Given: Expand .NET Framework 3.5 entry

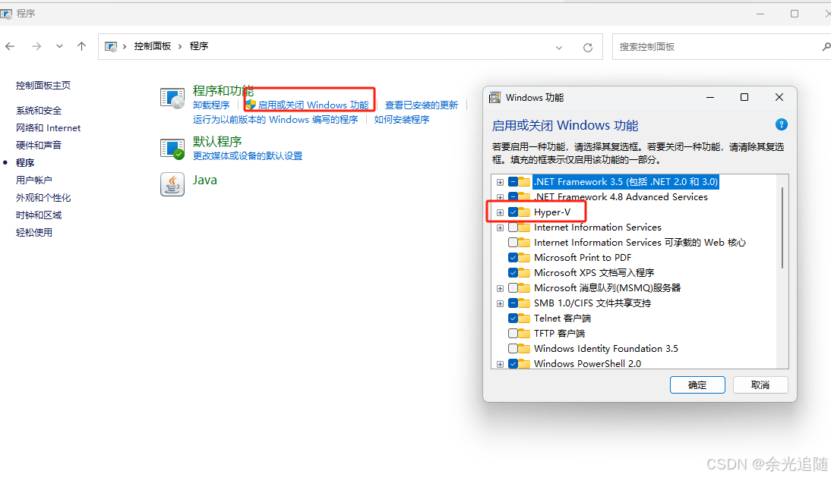Looking at the screenshot, I should 500,182.
